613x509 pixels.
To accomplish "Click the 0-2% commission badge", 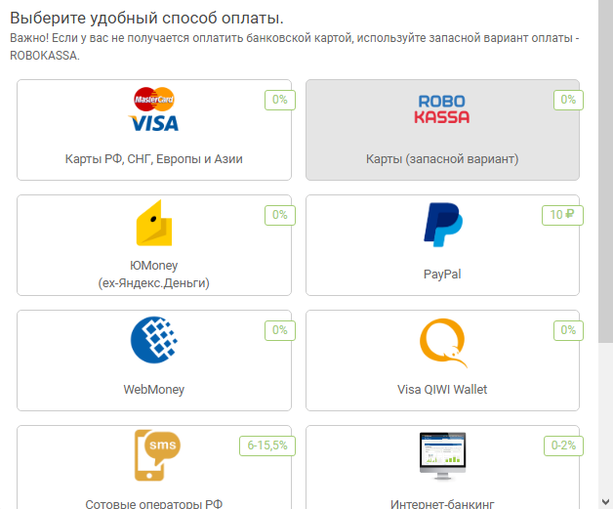I will point(563,445).
